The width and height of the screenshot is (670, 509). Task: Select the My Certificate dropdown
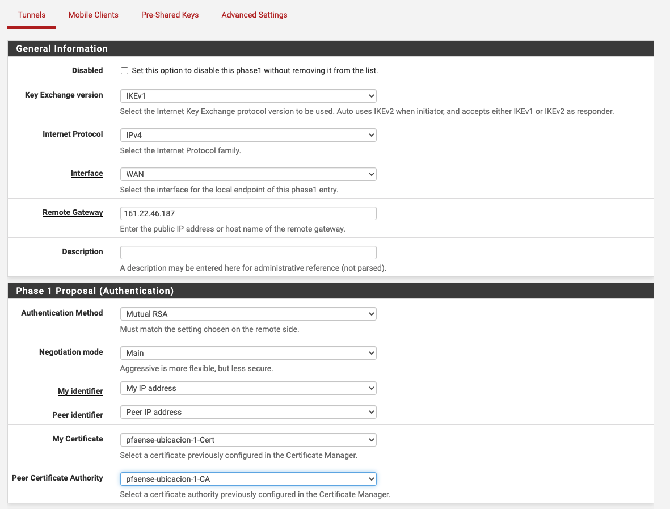point(248,440)
